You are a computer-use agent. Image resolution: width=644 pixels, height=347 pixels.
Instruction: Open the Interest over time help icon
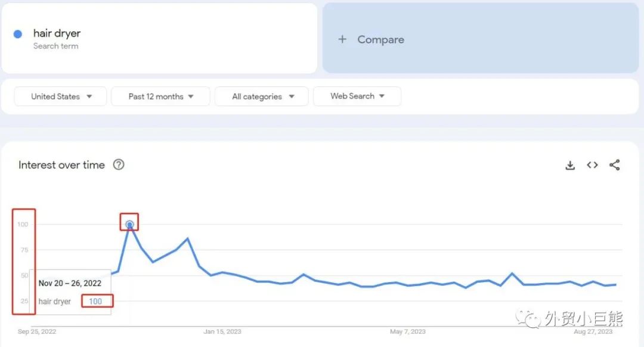[x=119, y=165]
